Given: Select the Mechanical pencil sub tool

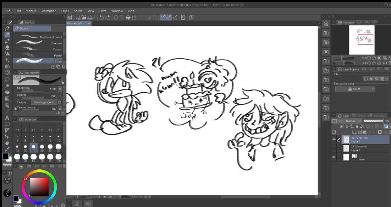Looking at the screenshot, I should click(x=38, y=37).
